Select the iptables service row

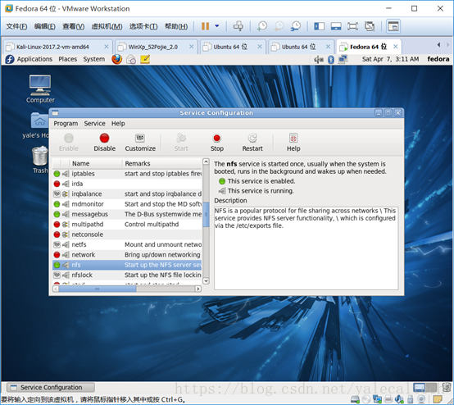point(127,174)
